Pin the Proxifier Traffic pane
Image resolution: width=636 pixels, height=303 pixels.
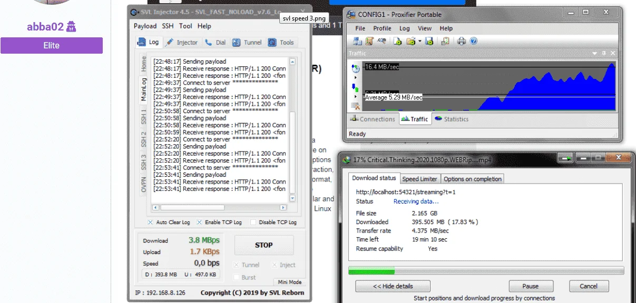(604, 53)
